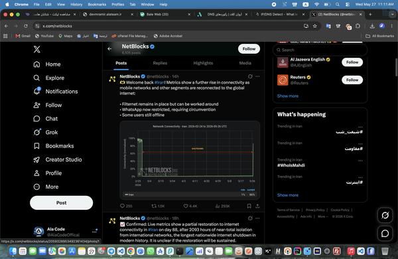Open Cookie Policy link
398x259 pixels.
(x=340, y=210)
